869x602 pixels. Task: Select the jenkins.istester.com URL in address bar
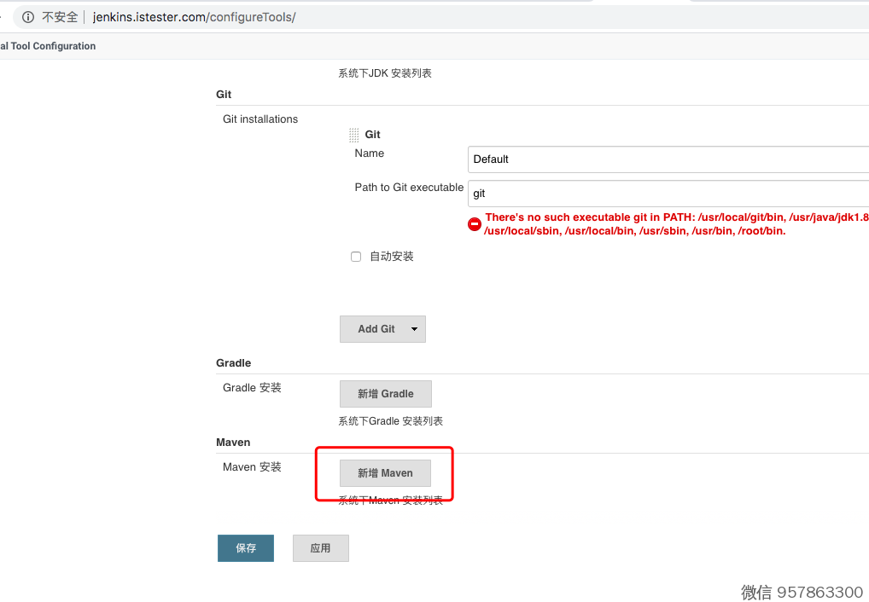click(194, 17)
